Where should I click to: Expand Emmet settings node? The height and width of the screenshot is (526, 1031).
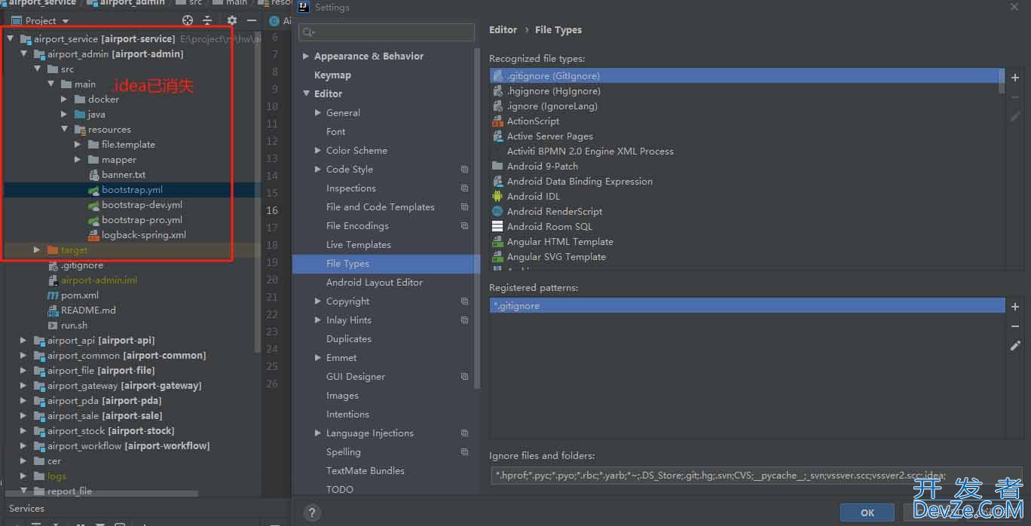(x=318, y=358)
